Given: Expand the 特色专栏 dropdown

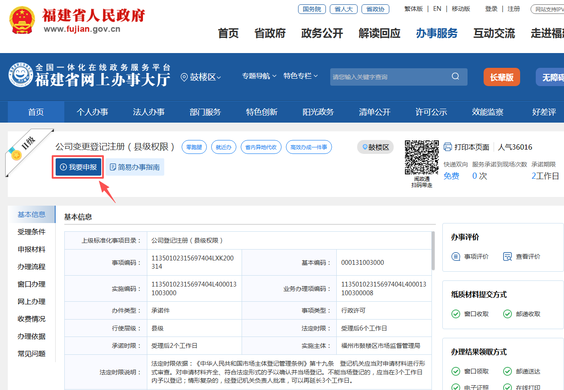Looking at the screenshot, I should click(300, 75).
